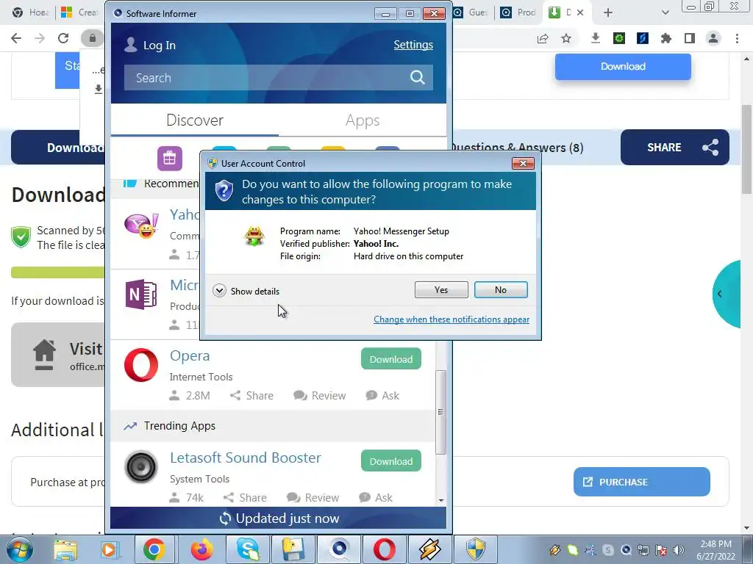This screenshot has height=564, width=753.
Task: Click the UAC shield question icon
Action: tap(224, 191)
